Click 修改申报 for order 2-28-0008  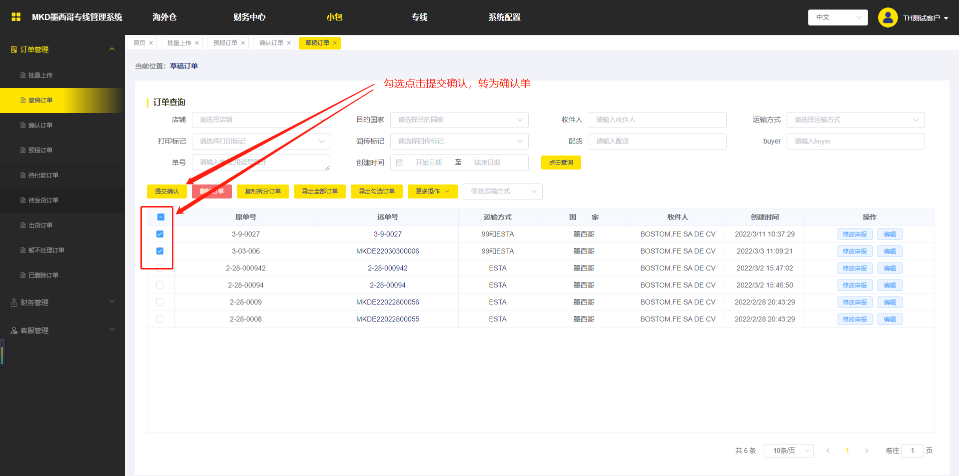(855, 319)
